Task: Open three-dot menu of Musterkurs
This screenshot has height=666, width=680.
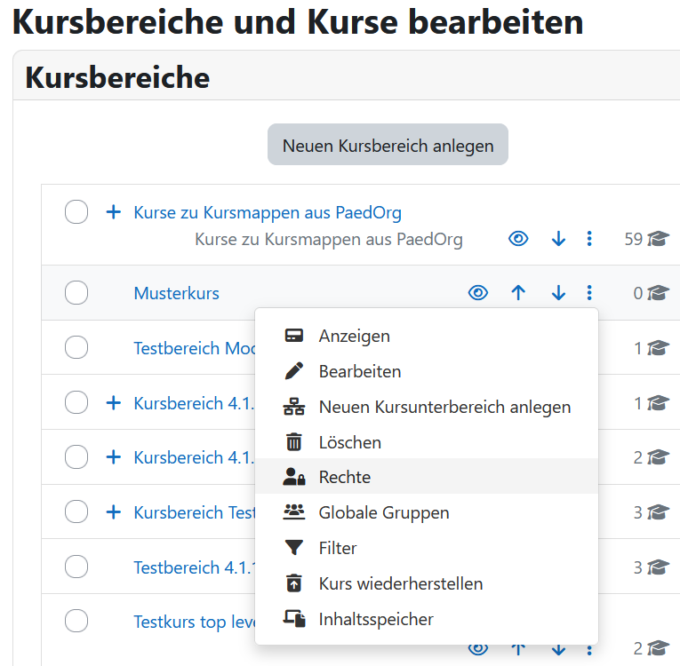Action: click(x=589, y=293)
